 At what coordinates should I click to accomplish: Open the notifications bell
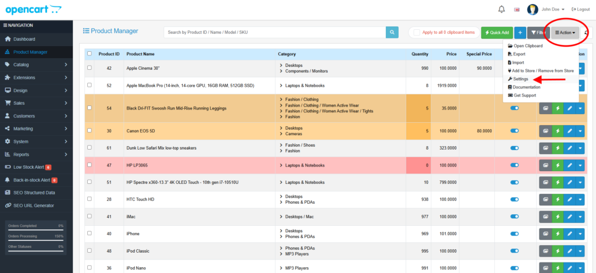click(x=501, y=9)
